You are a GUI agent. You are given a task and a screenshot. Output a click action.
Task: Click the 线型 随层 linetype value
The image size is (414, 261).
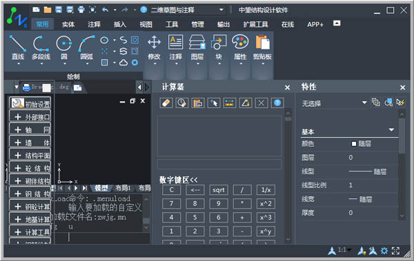[x=368, y=171]
